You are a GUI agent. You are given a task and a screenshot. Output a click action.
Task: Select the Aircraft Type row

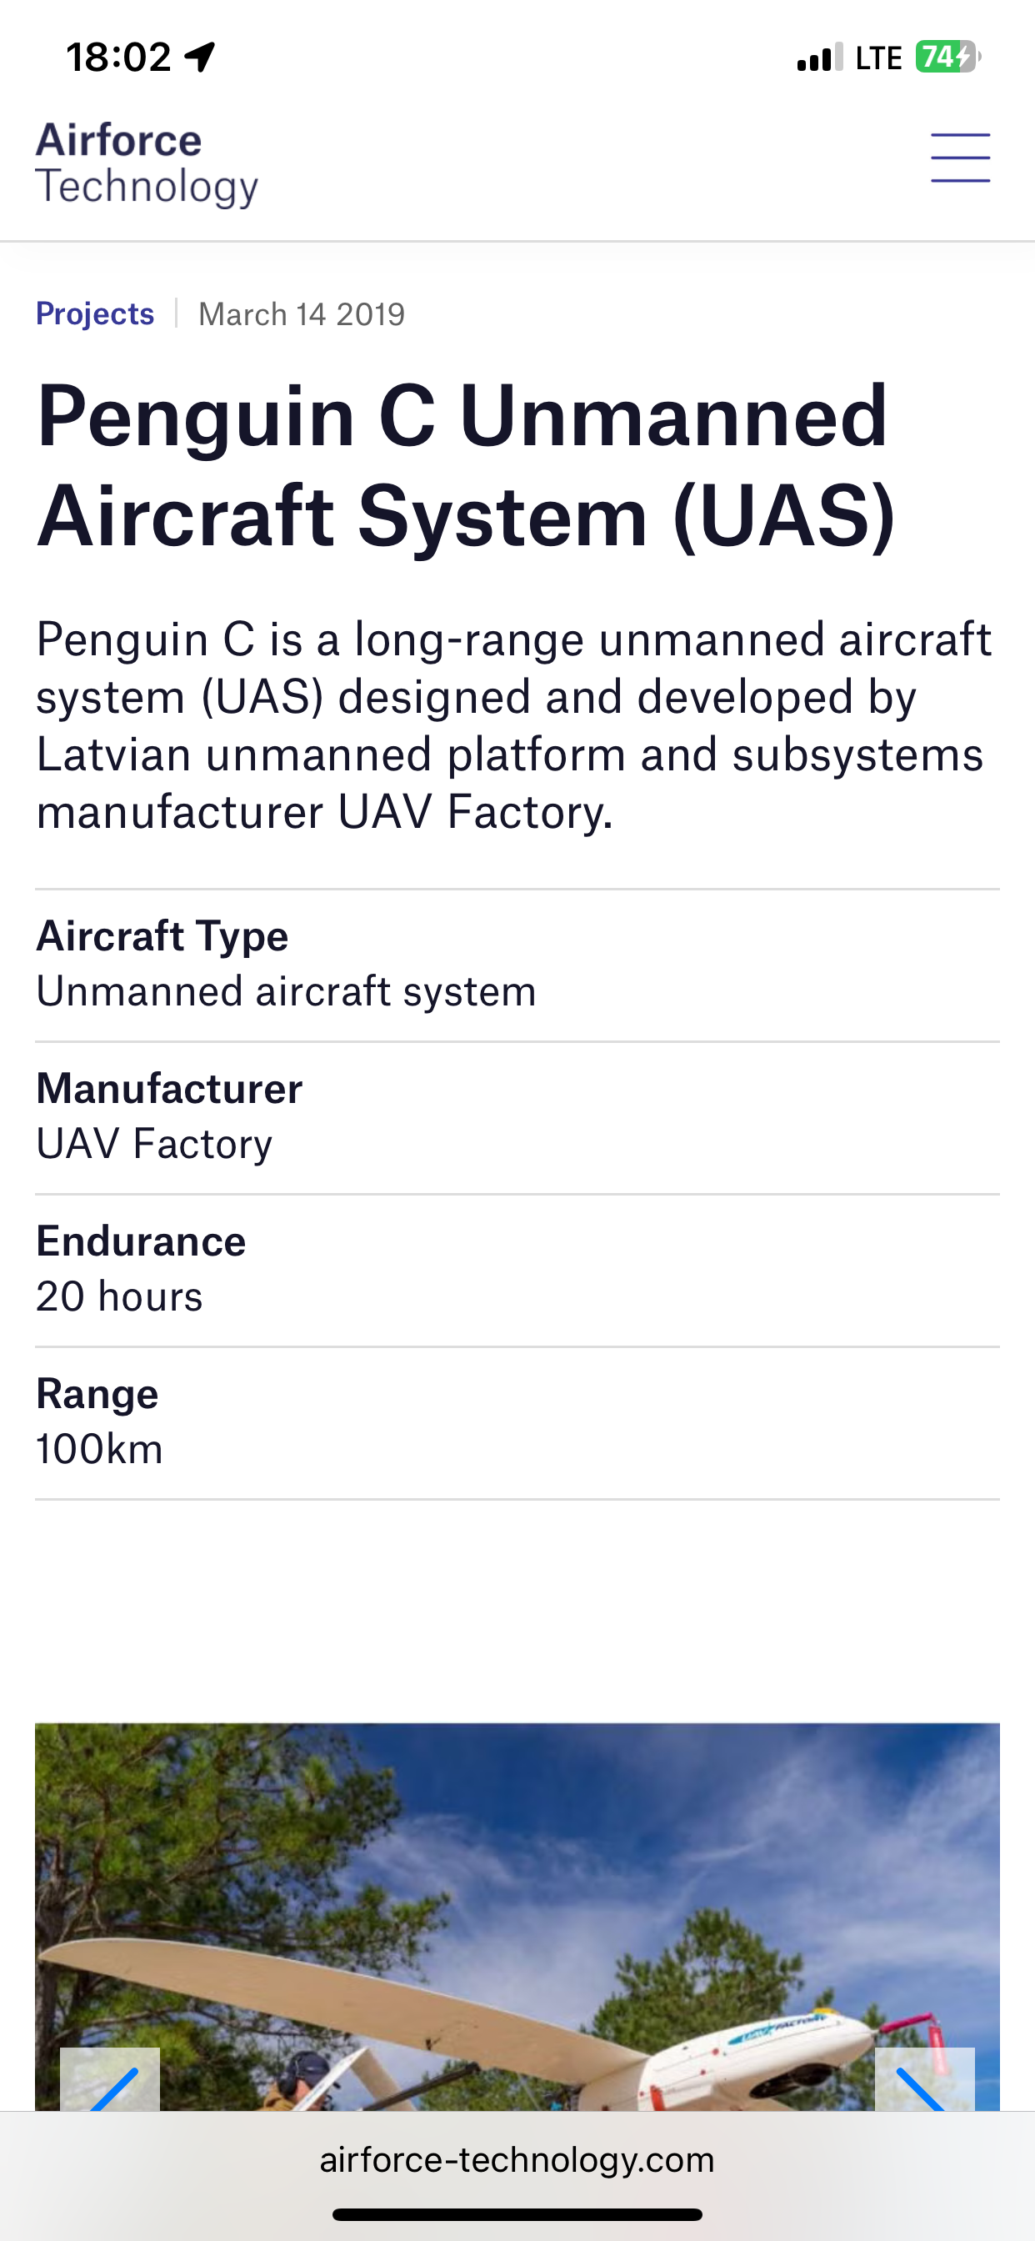517,964
